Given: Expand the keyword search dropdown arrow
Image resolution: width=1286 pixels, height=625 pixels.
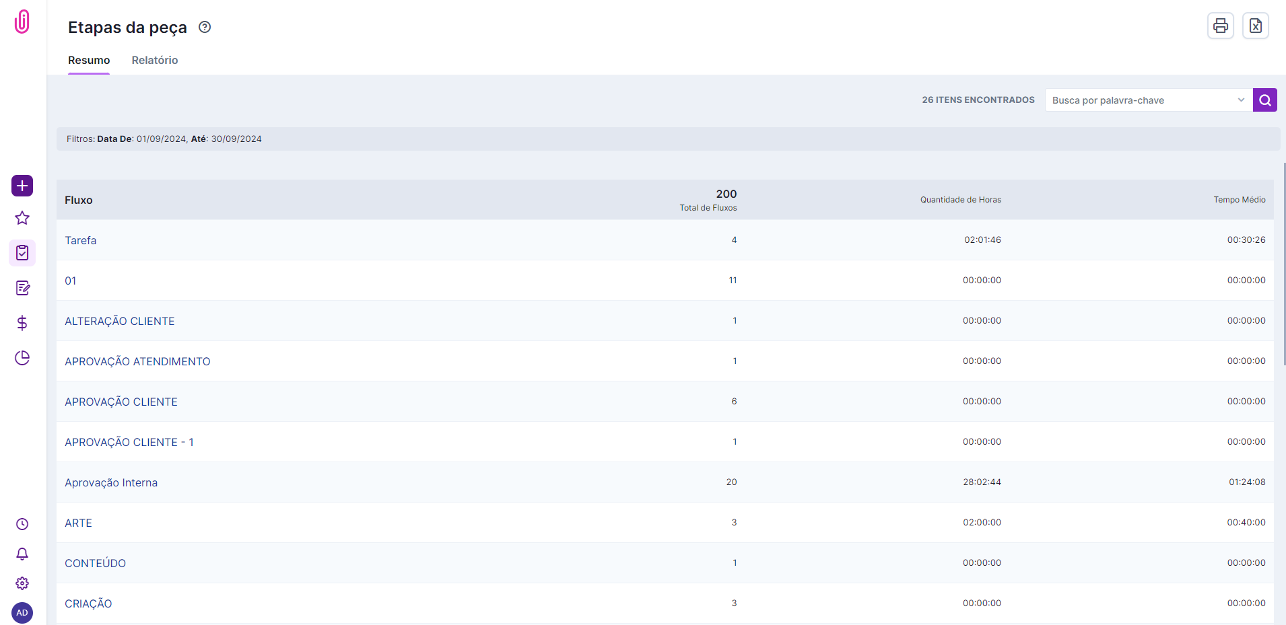Looking at the screenshot, I should pyautogui.click(x=1240, y=100).
